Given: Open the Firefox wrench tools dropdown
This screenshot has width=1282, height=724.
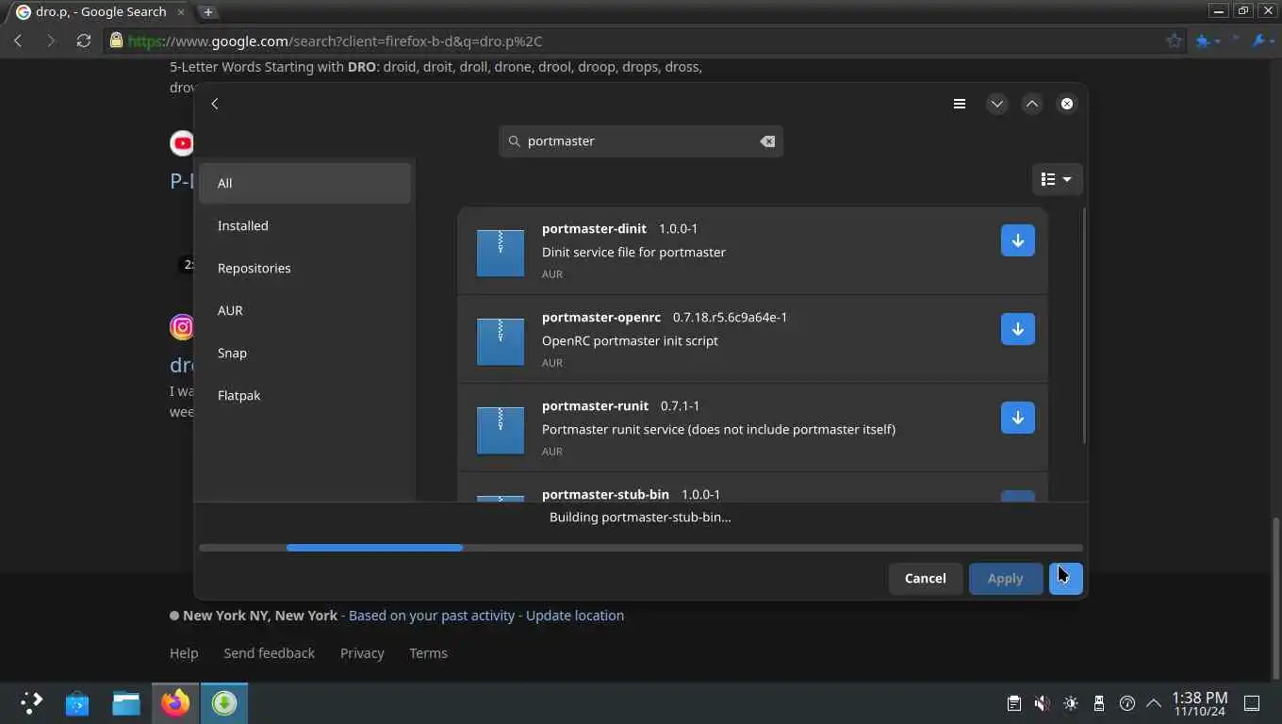Looking at the screenshot, I should (x=1263, y=41).
